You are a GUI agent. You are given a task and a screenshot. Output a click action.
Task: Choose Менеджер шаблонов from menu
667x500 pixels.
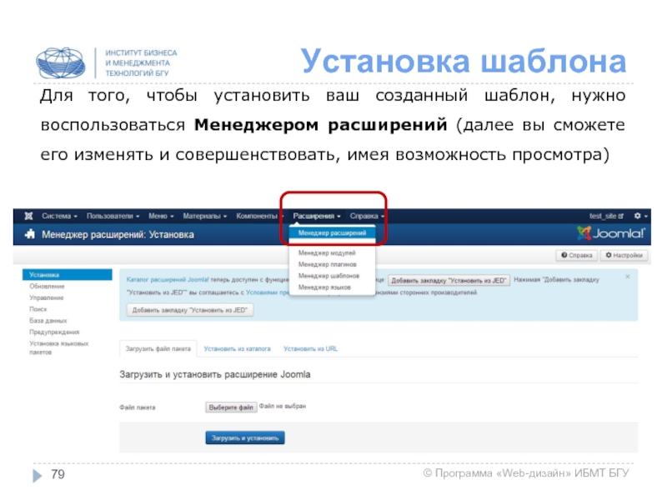[x=329, y=275]
